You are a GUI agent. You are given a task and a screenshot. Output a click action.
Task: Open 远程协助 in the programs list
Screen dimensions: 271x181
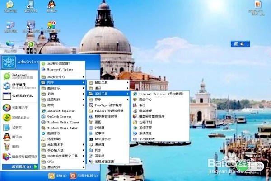point(63,139)
